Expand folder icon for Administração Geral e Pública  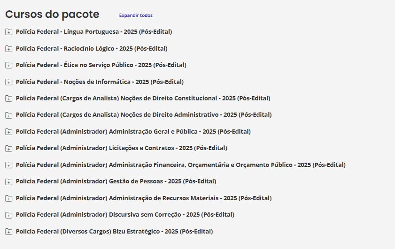tap(8, 132)
